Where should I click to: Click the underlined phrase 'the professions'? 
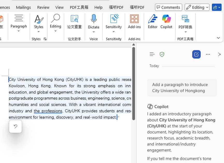[48, 111]
